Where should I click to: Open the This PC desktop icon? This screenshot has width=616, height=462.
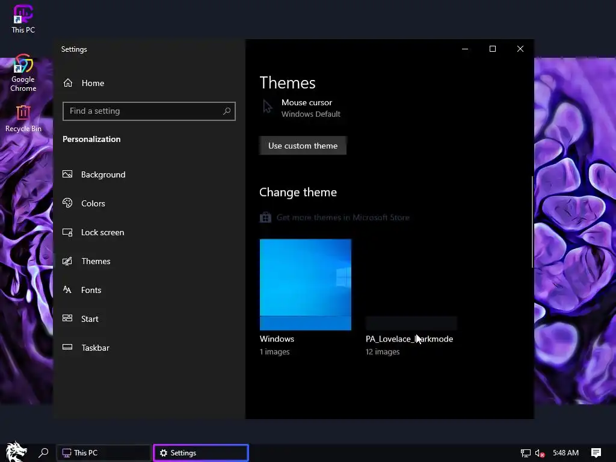[x=23, y=19]
